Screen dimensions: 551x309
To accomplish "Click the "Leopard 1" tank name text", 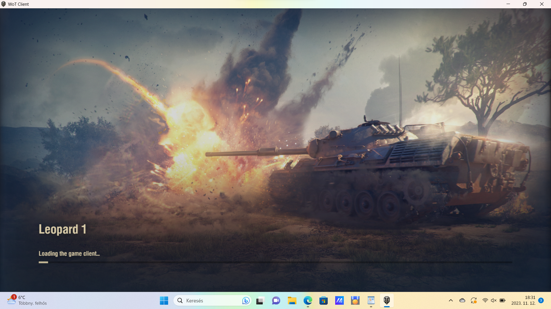I will 63,229.
